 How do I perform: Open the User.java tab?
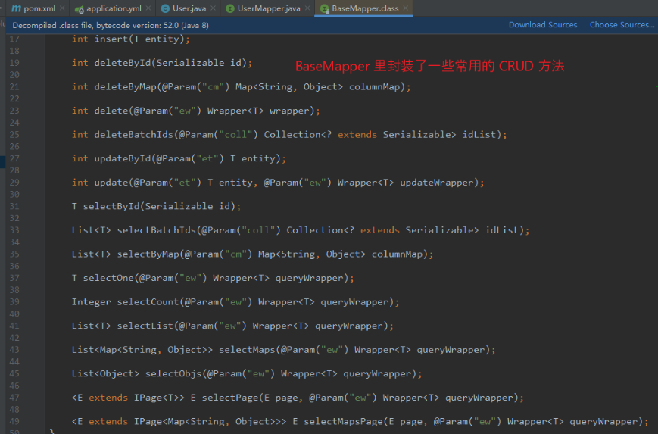click(189, 8)
